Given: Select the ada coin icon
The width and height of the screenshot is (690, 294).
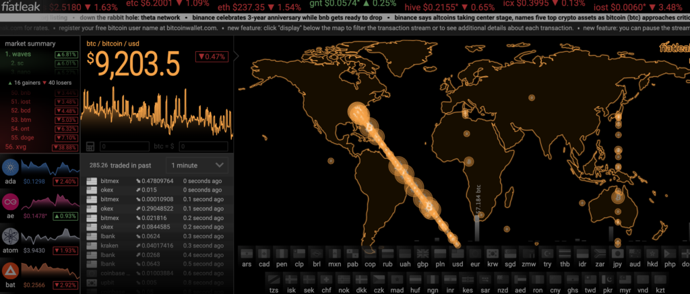Looking at the screenshot, I should tap(9, 168).
